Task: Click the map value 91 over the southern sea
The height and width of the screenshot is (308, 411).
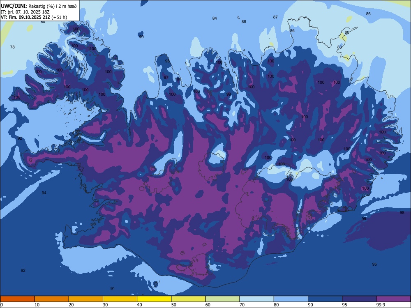Action: tap(113, 289)
